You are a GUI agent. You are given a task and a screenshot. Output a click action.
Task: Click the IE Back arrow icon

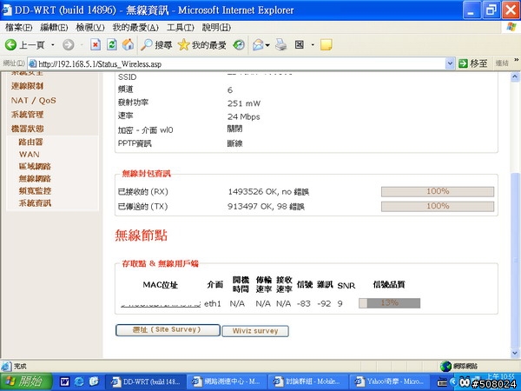(x=10, y=44)
